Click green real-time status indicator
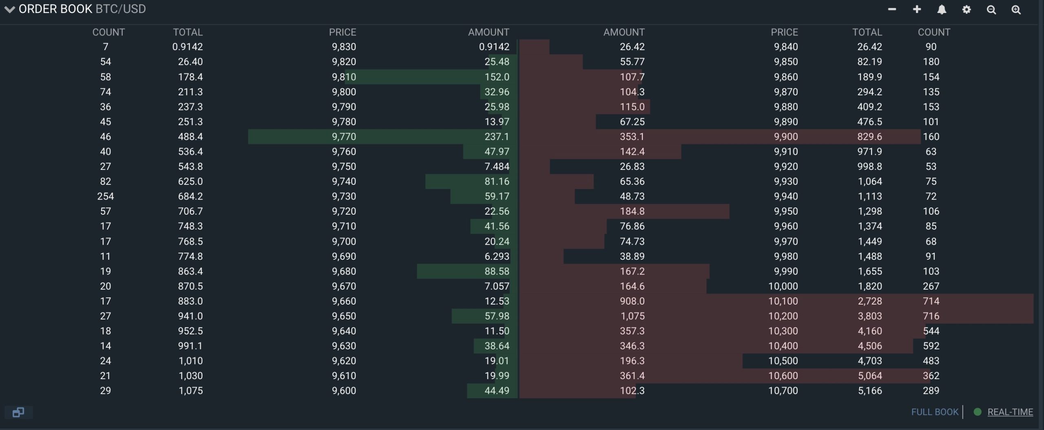 tap(978, 412)
